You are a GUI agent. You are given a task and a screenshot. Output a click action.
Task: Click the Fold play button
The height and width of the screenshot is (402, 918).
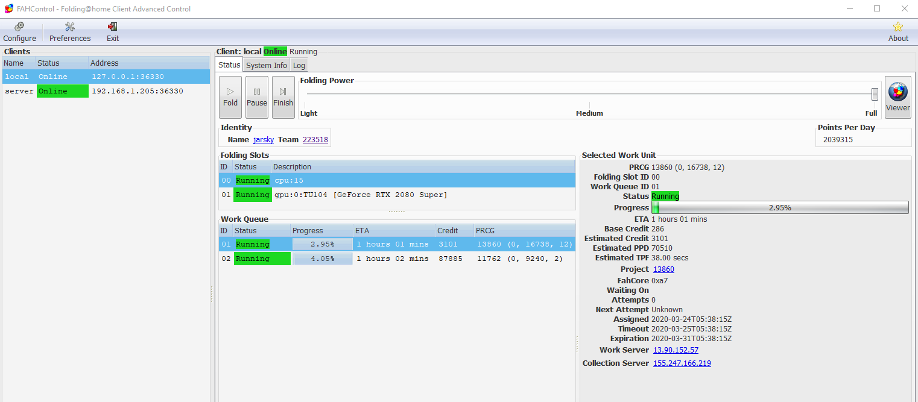(230, 97)
